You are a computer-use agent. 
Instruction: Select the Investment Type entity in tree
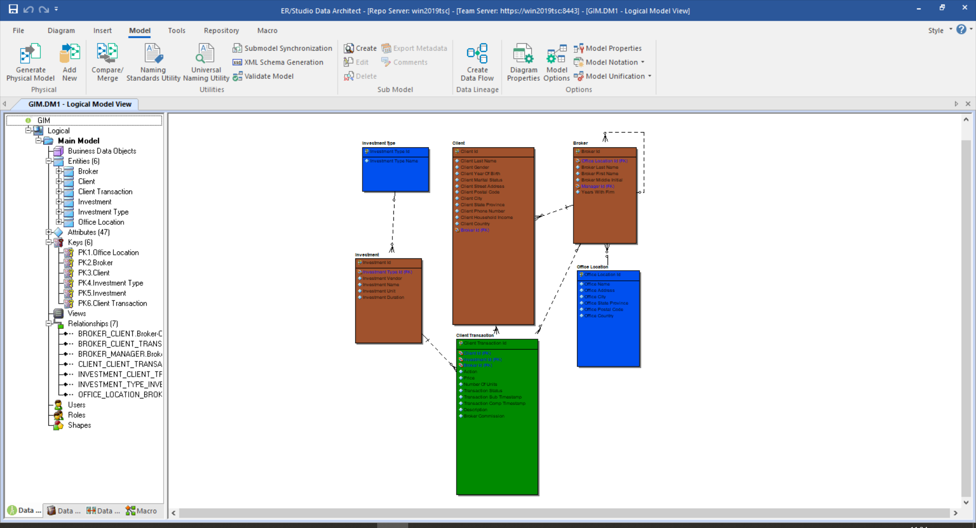(103, 212)
